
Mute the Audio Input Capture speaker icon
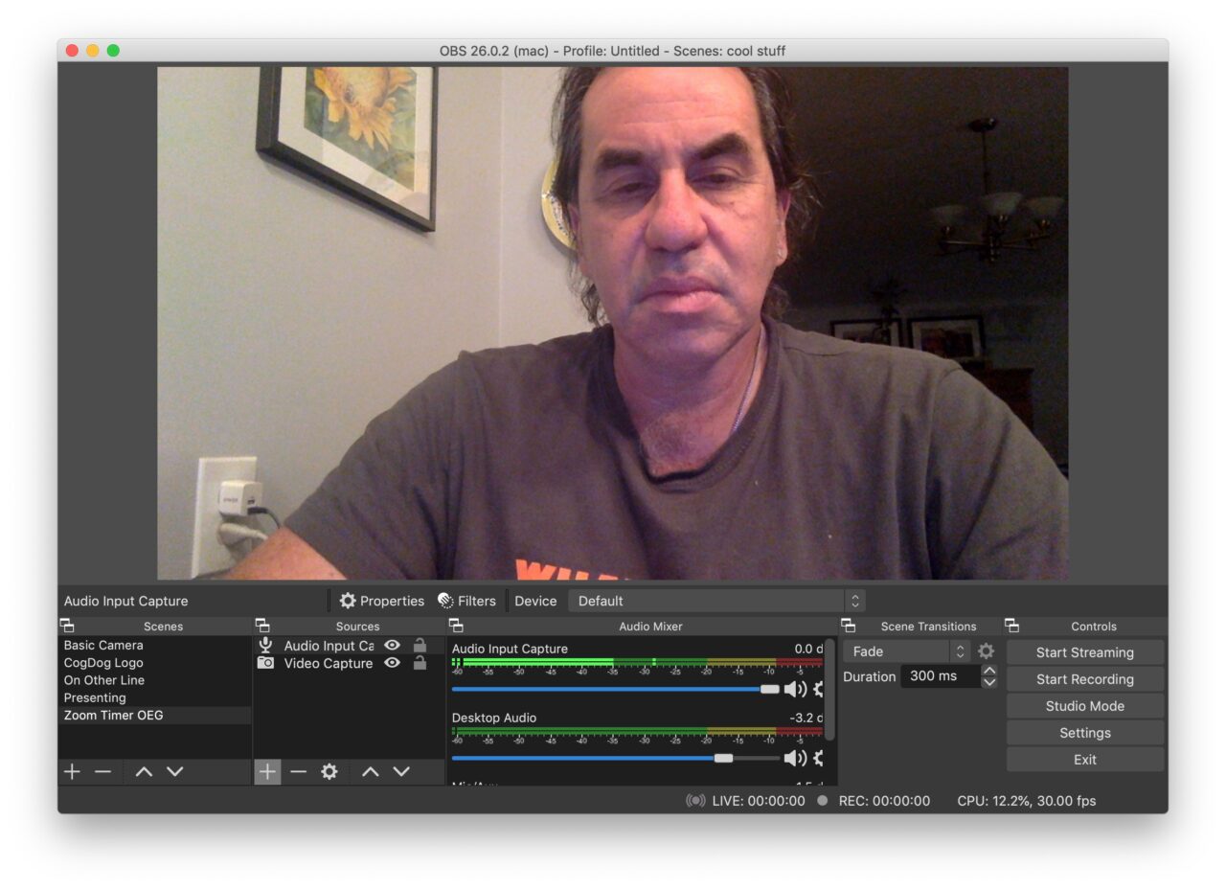(795, 689)
